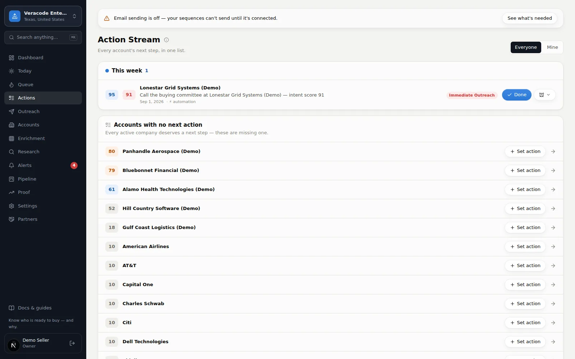Go to the Dashboard menu item
This screenshot has height=359, width=575.
[x=43, y=57]
